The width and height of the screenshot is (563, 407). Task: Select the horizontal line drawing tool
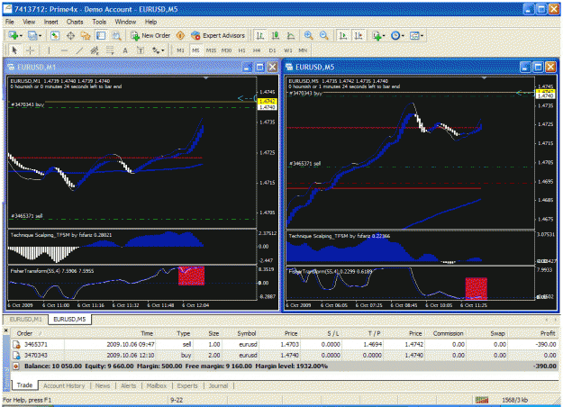coord(64,50)
